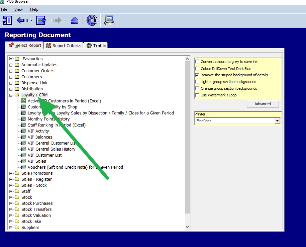Enable Orange group section backgrounds
The height and width of the screenshot is (247, 306).
(197, 88)
